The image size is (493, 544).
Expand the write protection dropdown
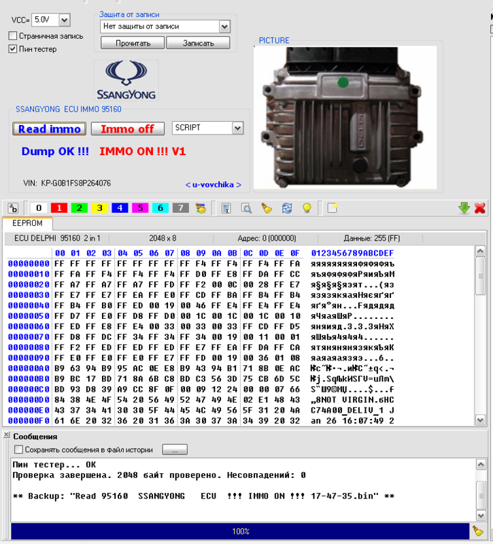(224, 27)
